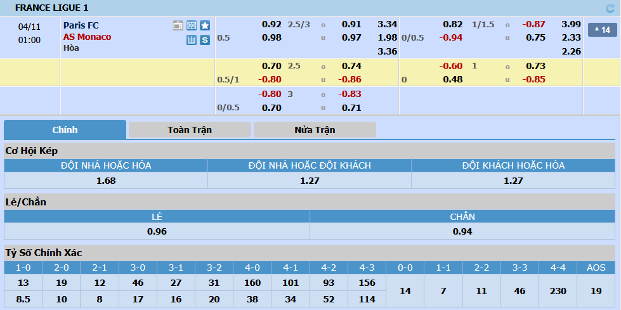
Task: Select the 0-0 correct score odds 14
Action: 405,291
